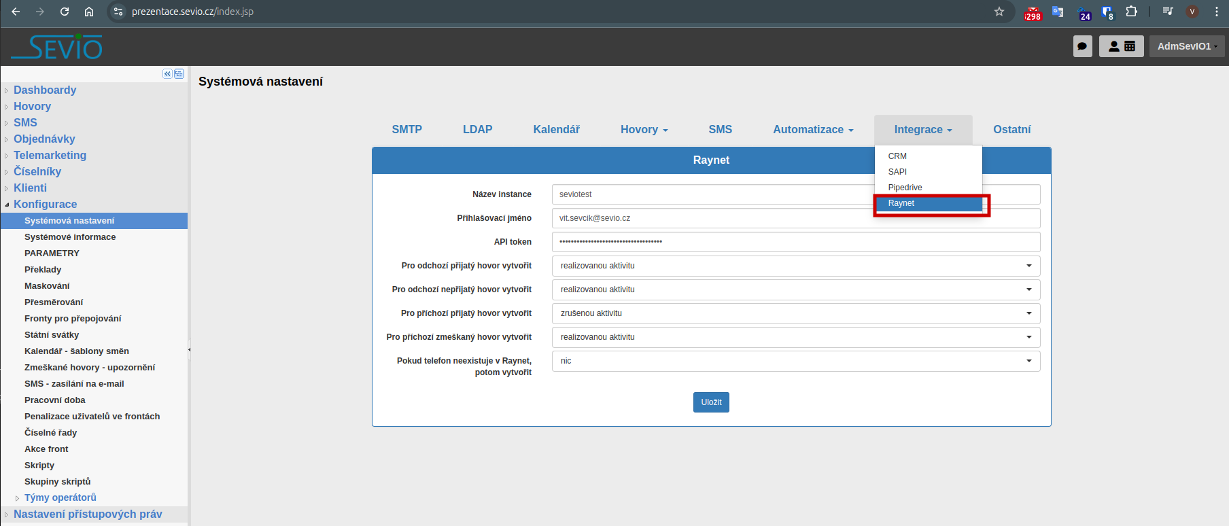
Task: Expand the Dashboardy tree node
Action: point(7,90)
